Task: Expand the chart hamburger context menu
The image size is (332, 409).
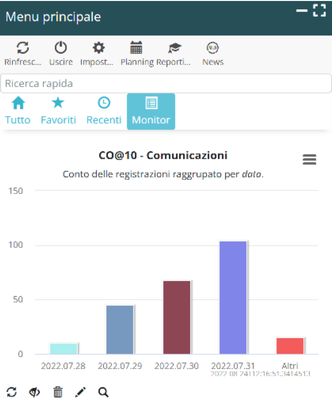Action: click(309, 159)
